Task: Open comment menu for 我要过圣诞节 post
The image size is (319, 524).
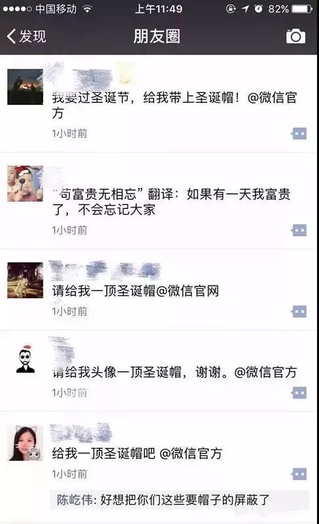Action: (299, 134)
